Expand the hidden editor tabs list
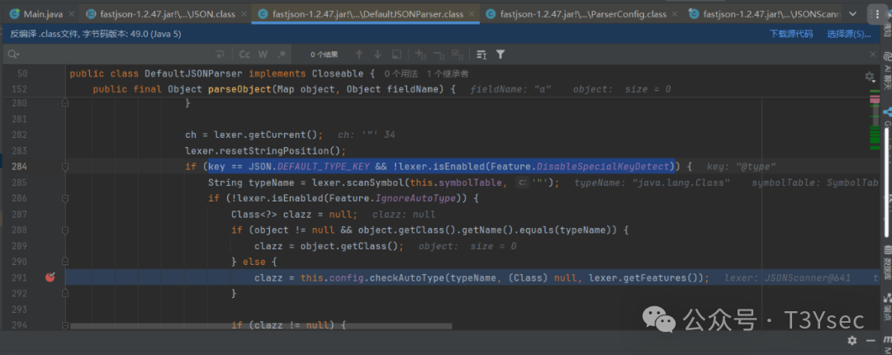The image size is (892, 355). pos(852,14)
